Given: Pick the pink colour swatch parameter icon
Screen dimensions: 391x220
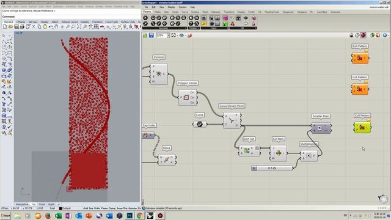Looking at the screenshot, I should pos(225,18).
